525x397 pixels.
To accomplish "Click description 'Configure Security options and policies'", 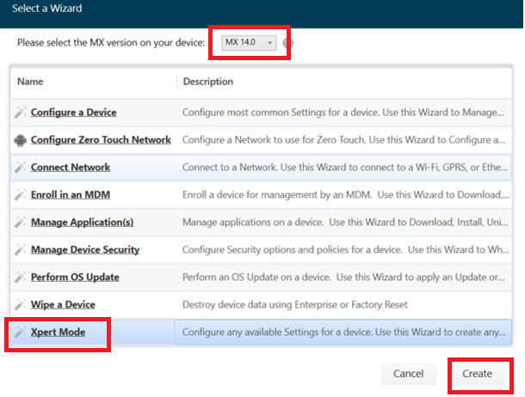I will pyautogui.click(x=346, y=249).
